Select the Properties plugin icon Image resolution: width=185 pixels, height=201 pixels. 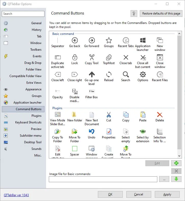(109, 132)
